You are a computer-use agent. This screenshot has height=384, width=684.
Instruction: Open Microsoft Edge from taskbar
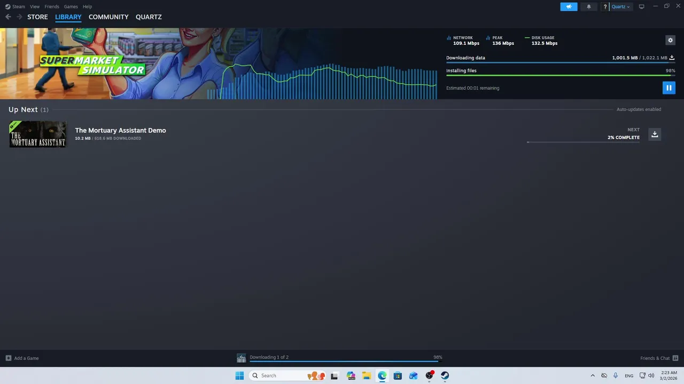pyautogui.click(x=382, y=375)
